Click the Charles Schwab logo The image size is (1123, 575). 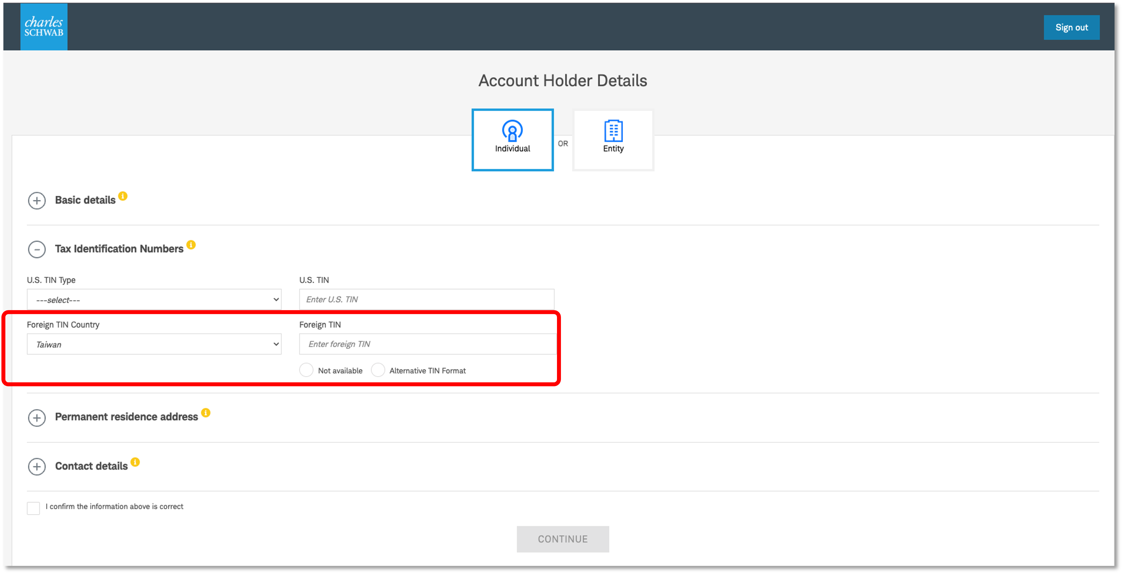pos(43,27)
